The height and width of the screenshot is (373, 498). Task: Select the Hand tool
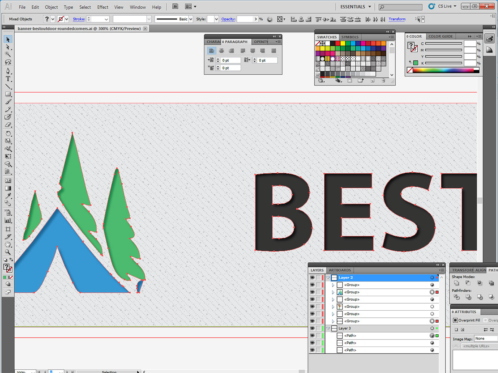(8, 245)
